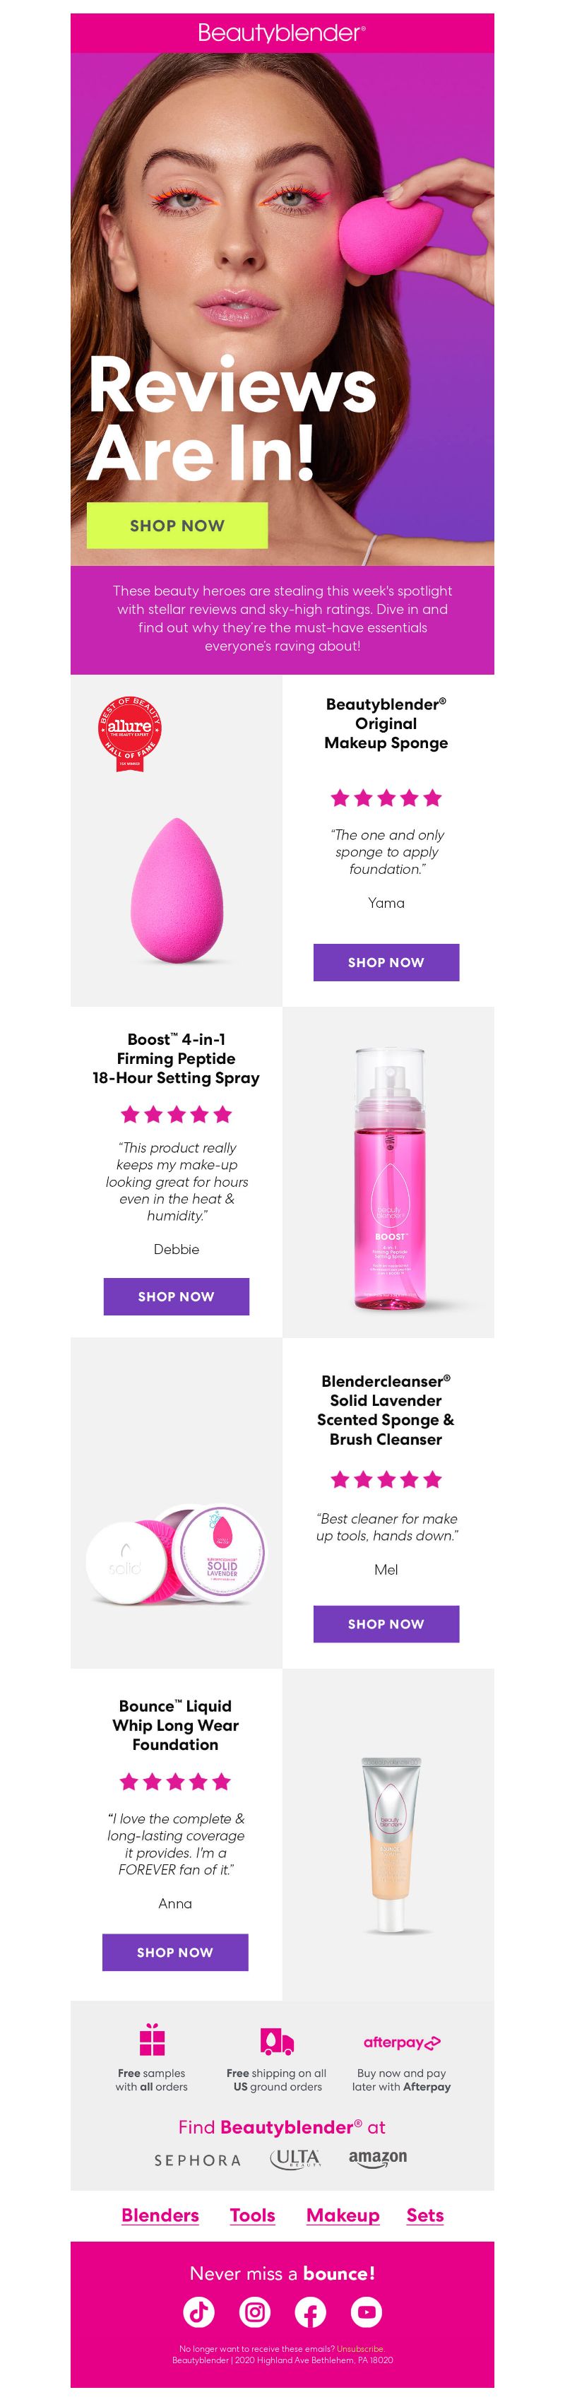Click the Afterpay logo

[x=402, y=2042]
